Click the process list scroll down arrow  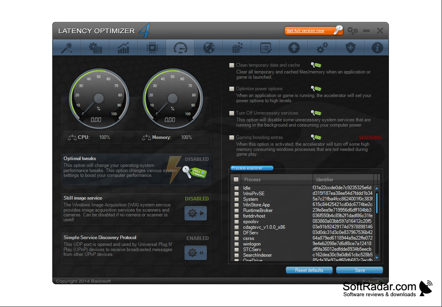point(377,258)
